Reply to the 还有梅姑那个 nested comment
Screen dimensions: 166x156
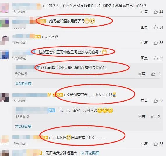(x=142, y=74)
